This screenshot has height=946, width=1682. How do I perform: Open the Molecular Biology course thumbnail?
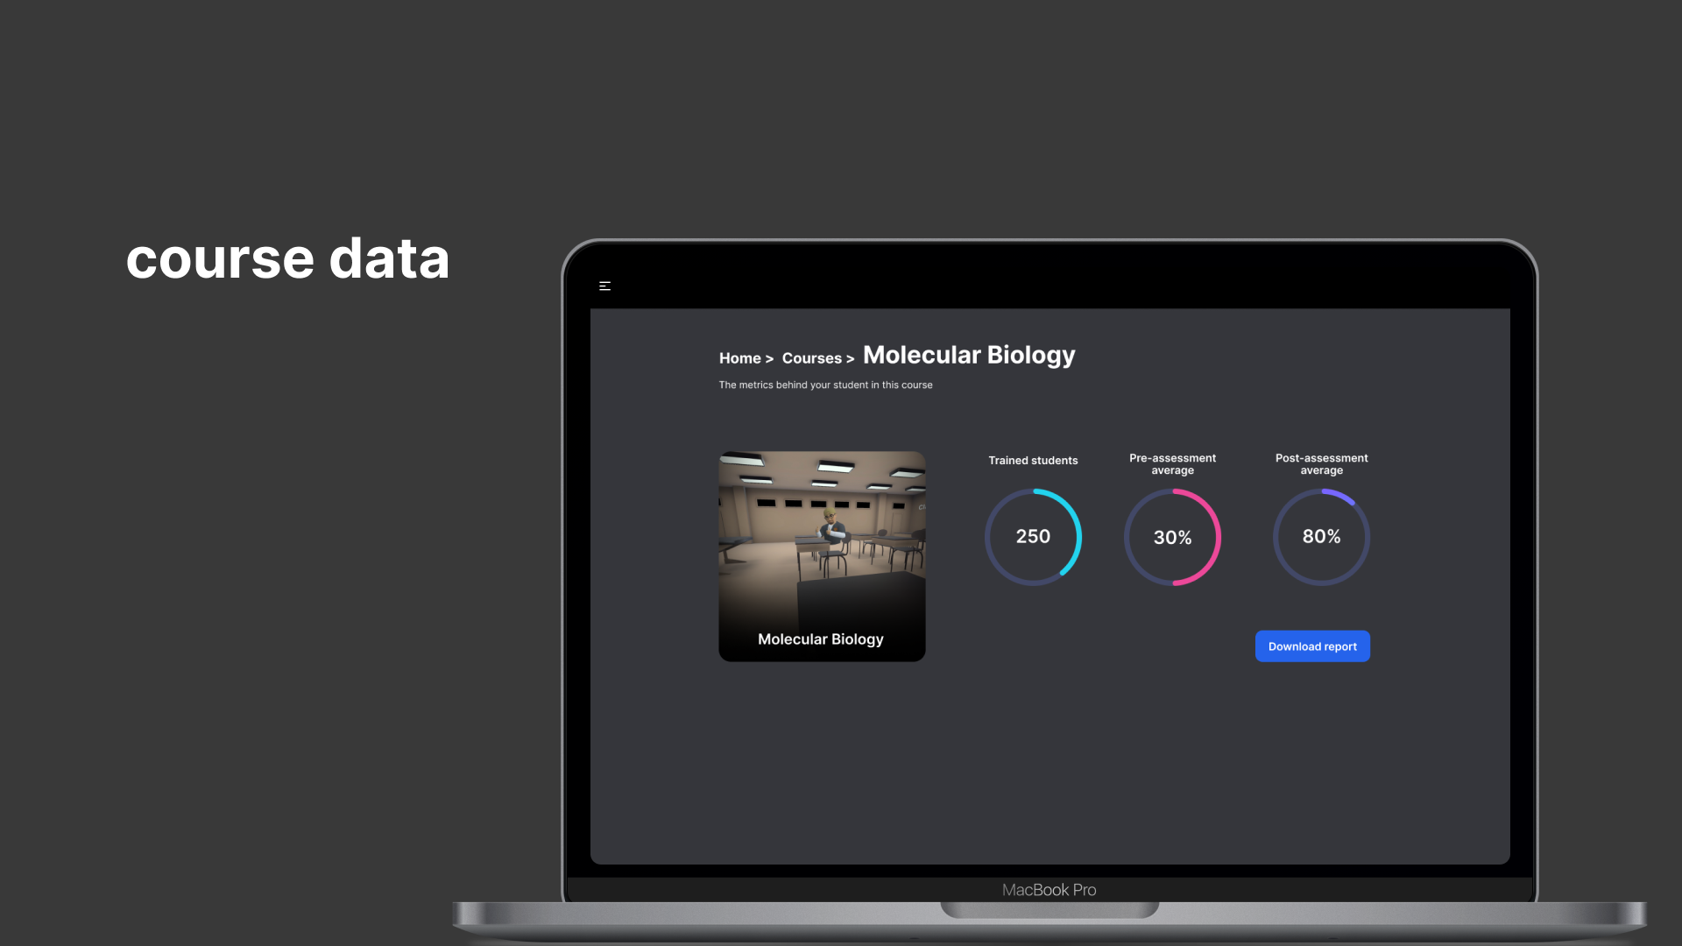click(x=822, y=556)
